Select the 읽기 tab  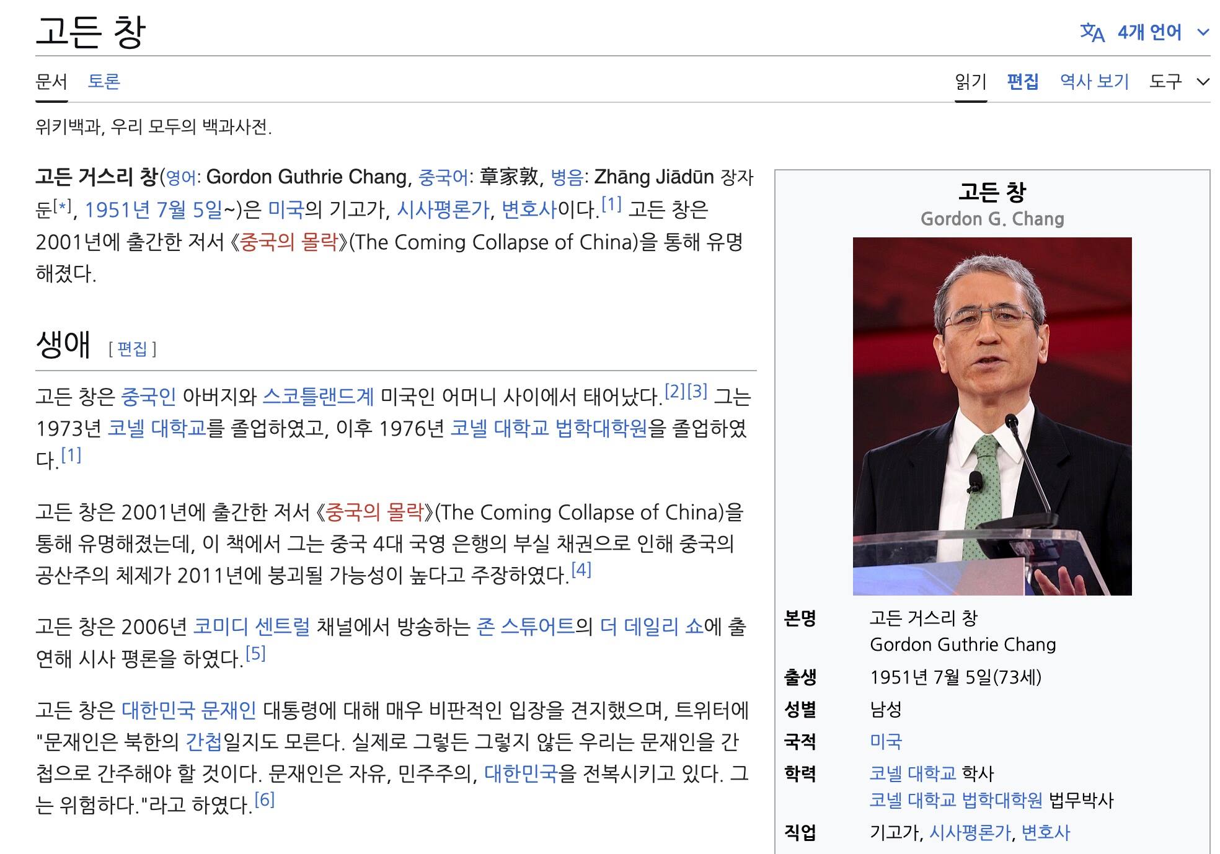[971, 81]
